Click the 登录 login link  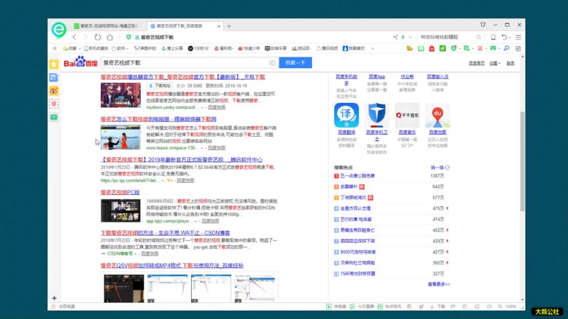[510, 63]
